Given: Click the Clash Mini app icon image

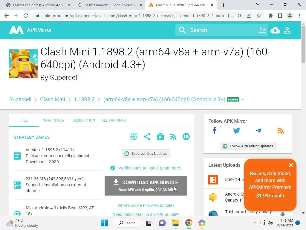Looking at the screenshot, I should 23,64.
